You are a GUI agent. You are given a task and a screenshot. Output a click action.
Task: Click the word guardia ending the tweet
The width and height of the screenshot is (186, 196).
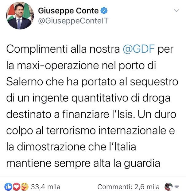142,163
